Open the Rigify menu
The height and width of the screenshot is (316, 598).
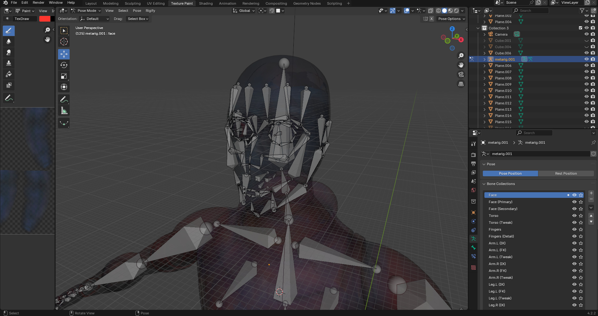[x=150, y=11]
